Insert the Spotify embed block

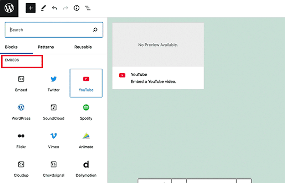[x=86, y=112]
